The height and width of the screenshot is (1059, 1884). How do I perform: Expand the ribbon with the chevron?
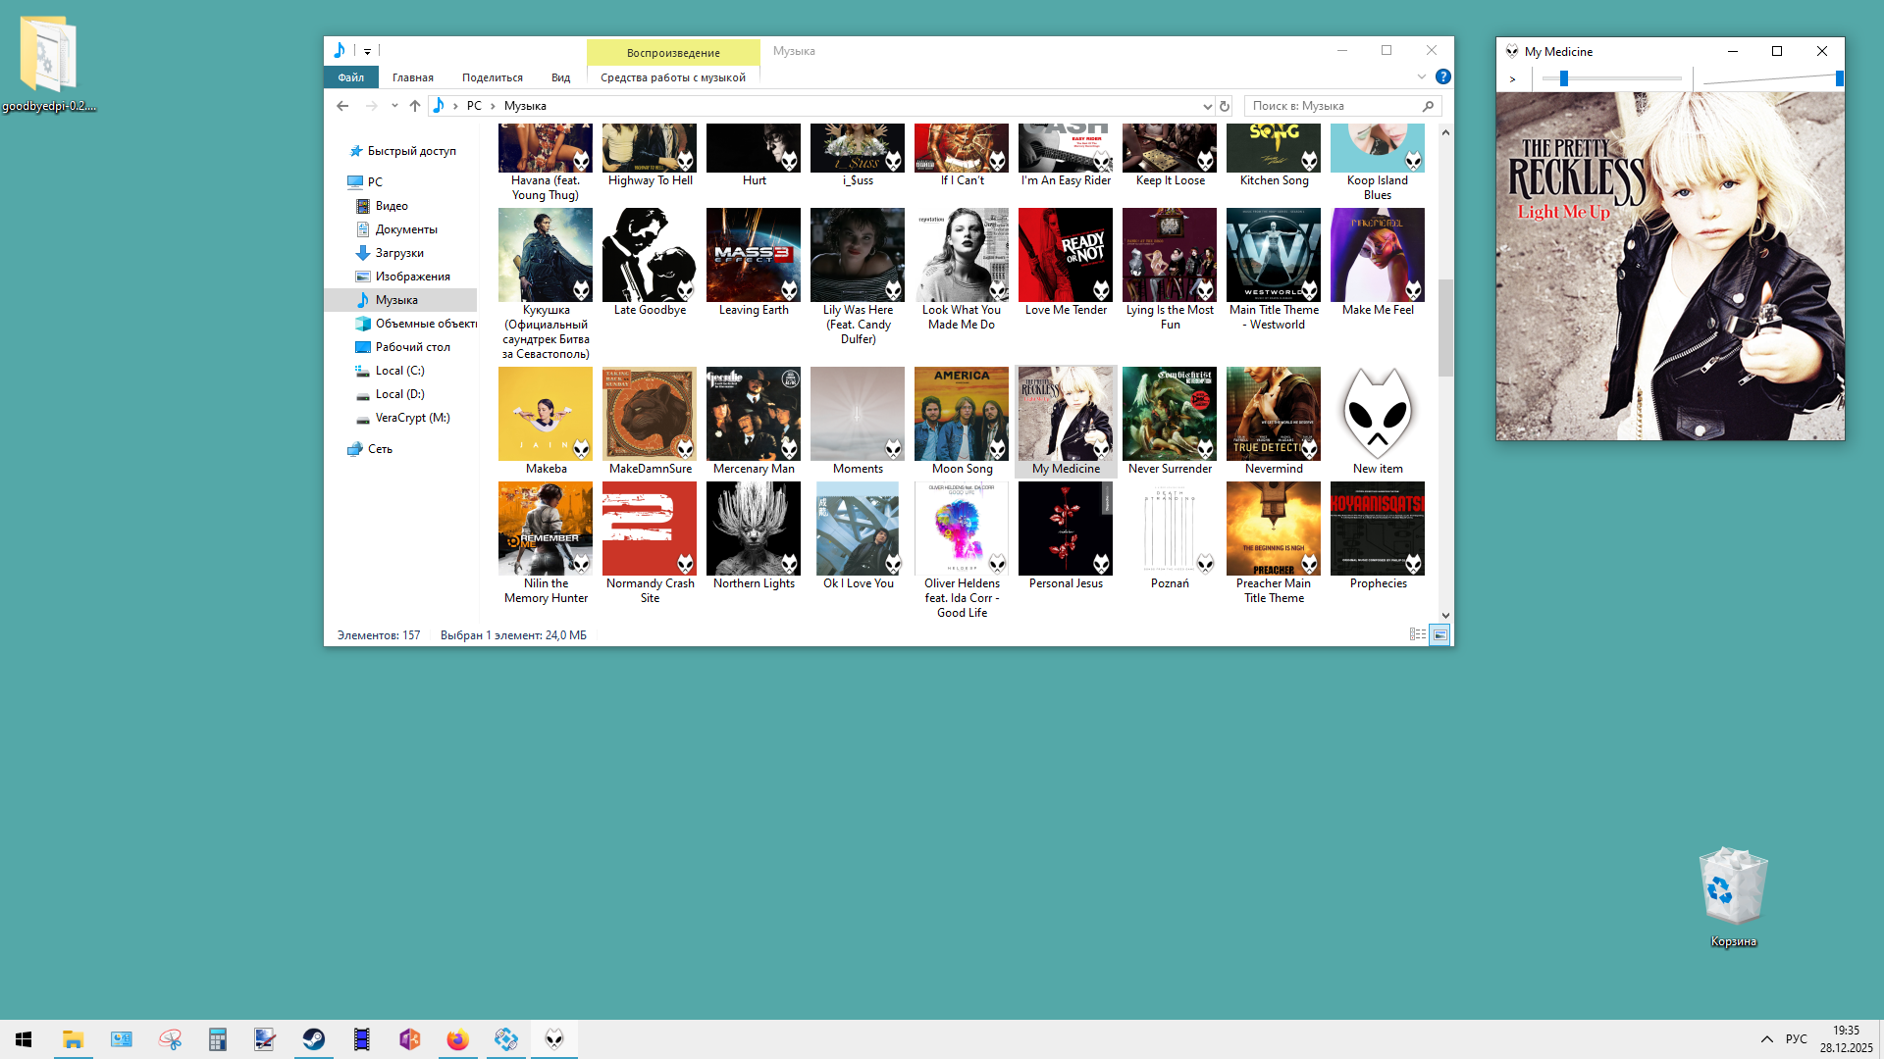point(1422,76)
